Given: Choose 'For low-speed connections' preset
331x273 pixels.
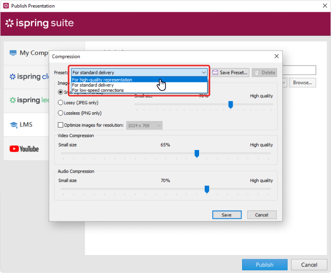Looking at the screenshot, I should click(x=139, y=91).
